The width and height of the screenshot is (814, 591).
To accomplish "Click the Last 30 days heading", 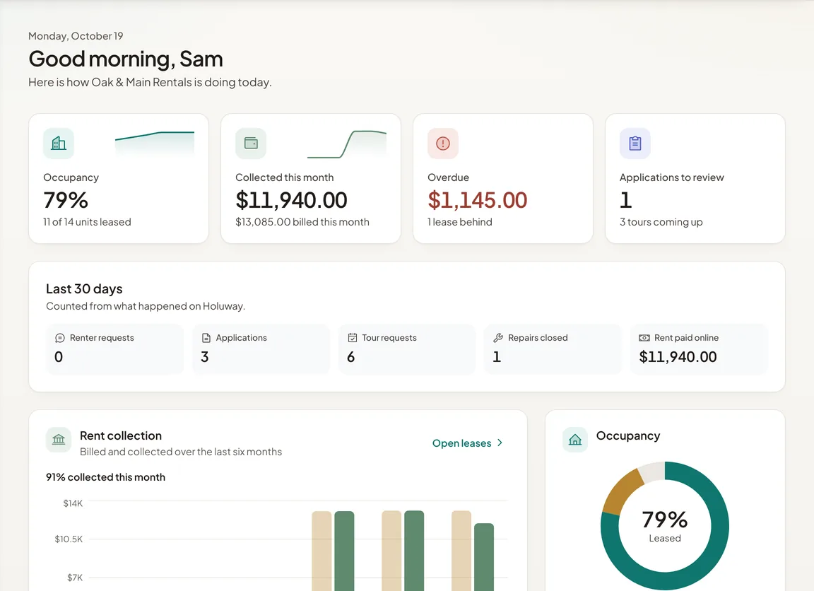I will click(x=84, y=288).
